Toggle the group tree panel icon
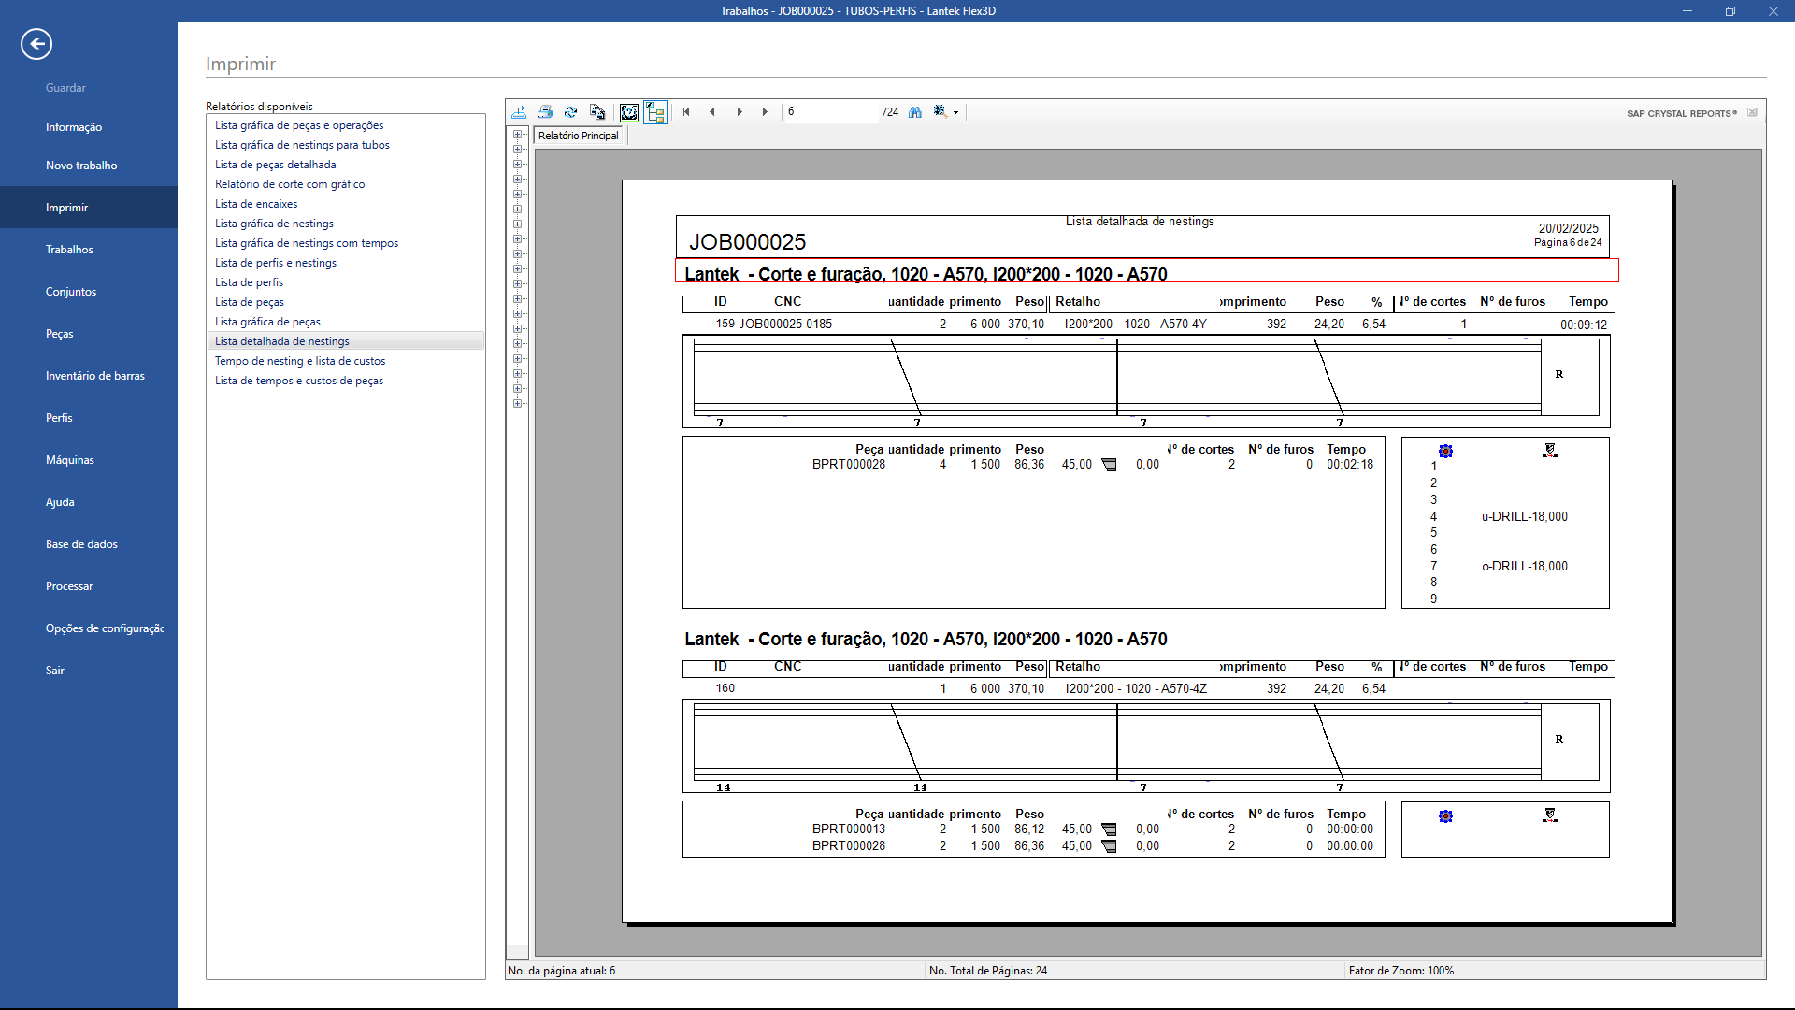The image size is (1795, 1010). click(655, 112)
